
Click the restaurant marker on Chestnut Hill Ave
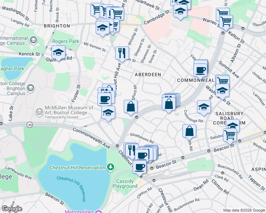click(122, 54)
